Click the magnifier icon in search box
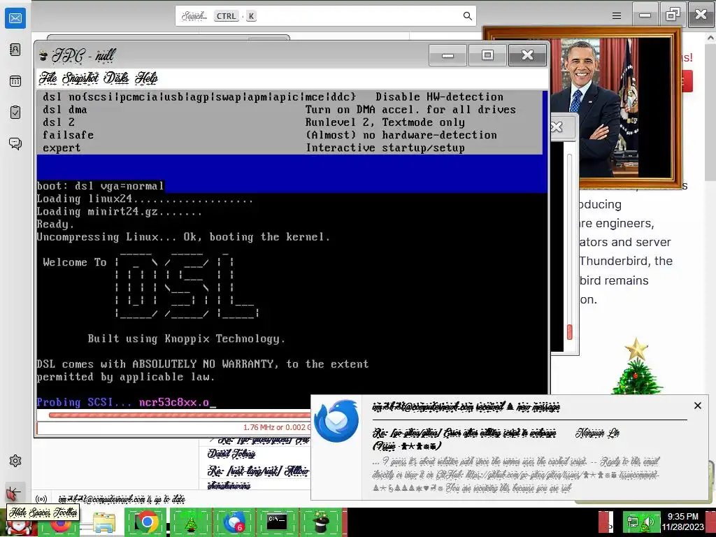This screenshot has width=716, height=537. coord(467,16)
